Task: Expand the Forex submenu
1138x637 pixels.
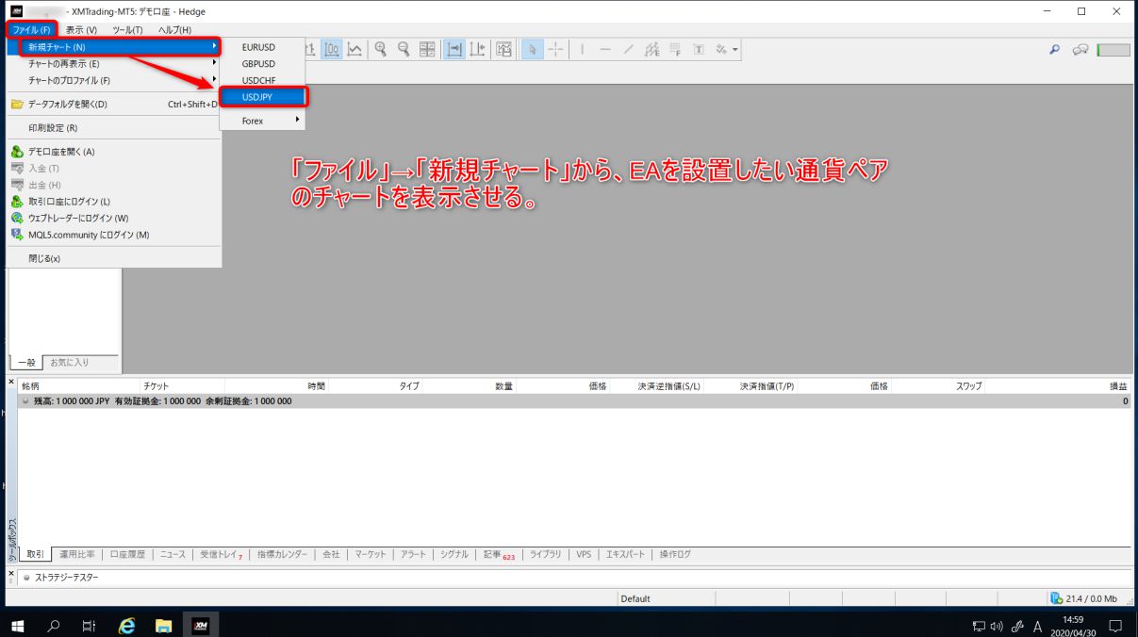Action: [x=262, y=121]
